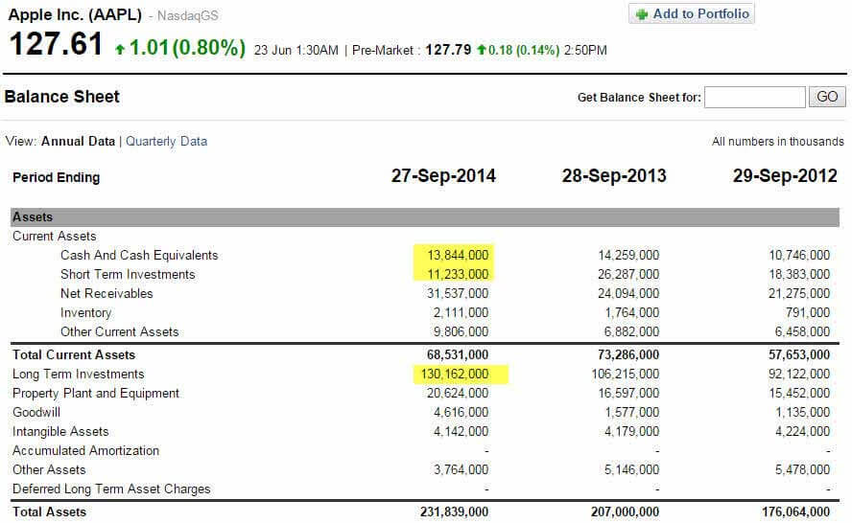Click the NasdaqGS exchange label
Viewport: 852px width, 523px height.
(x=187, y=15)
